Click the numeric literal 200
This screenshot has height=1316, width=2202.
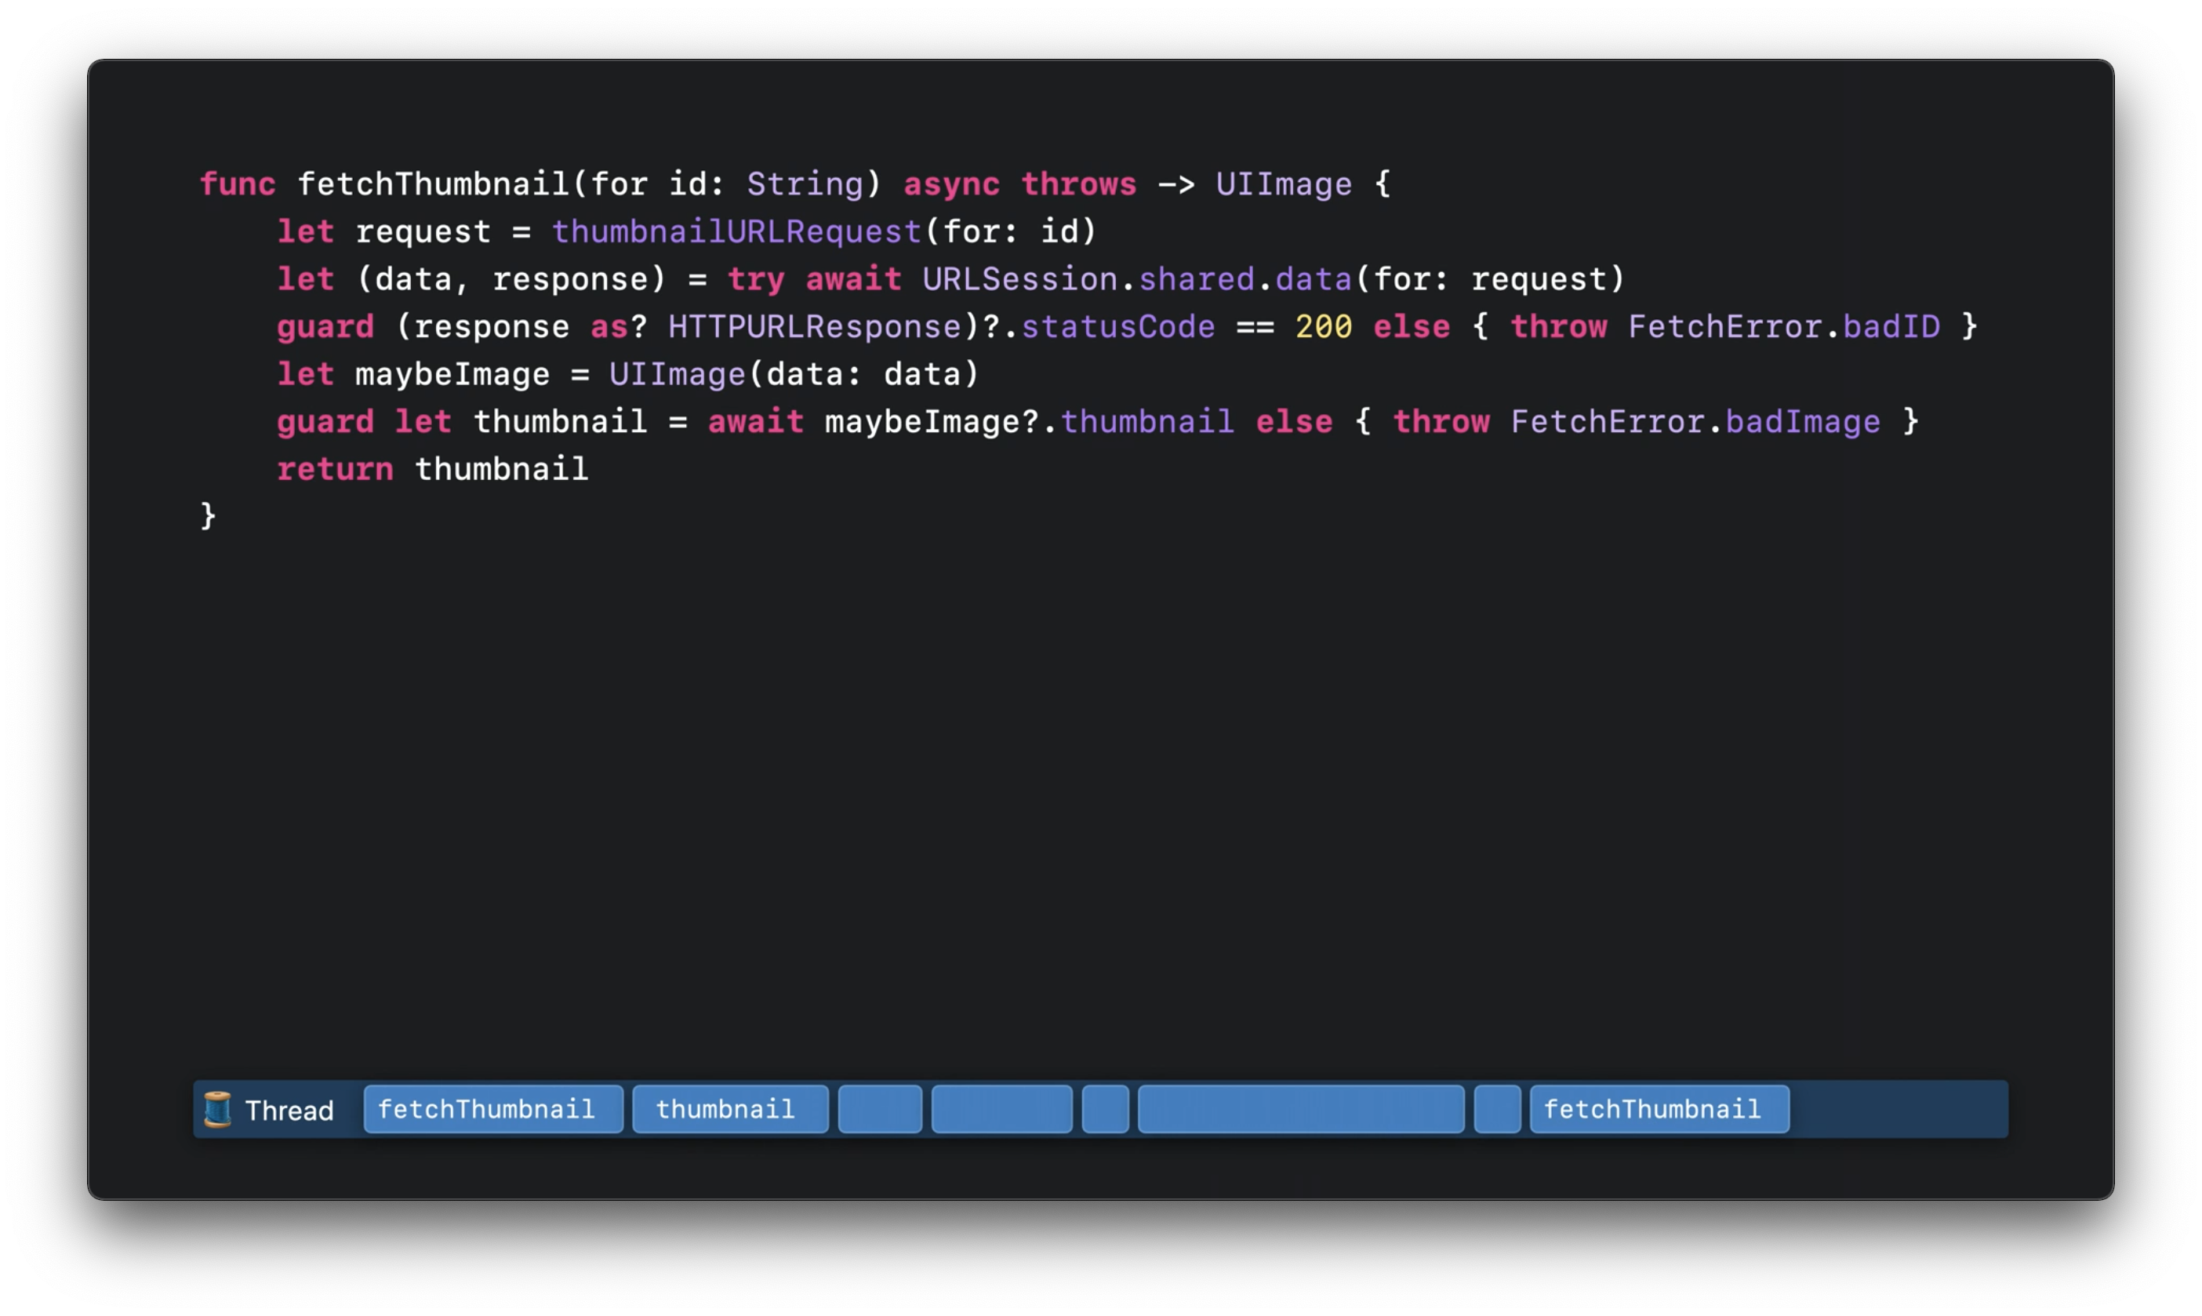click(x=1323, y=326)
